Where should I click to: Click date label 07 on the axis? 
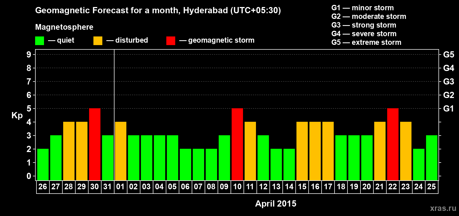click(198, 187)
